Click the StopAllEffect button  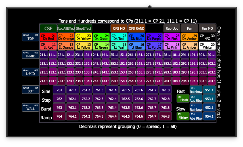(66, 28)
